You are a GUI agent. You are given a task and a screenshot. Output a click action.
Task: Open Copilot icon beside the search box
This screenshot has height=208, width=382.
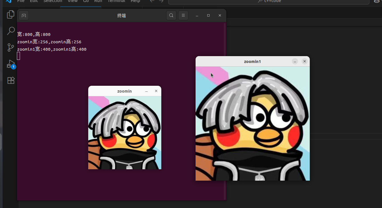[377, 1]
